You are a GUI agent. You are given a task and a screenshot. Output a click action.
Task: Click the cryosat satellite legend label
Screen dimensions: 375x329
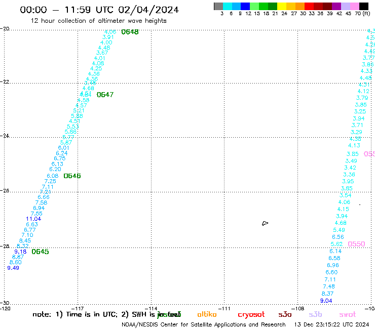point(251,314)
